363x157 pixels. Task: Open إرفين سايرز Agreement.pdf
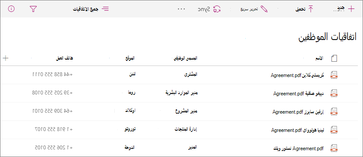[298, 112]
